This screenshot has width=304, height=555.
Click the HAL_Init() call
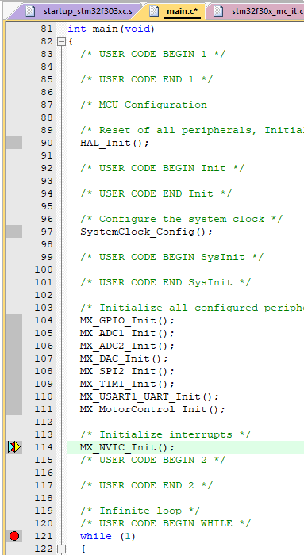point(114,144)
